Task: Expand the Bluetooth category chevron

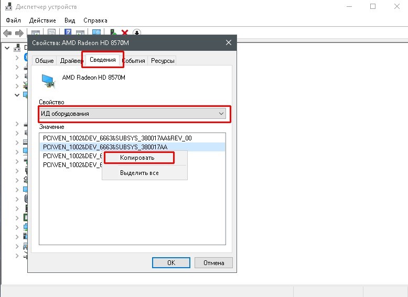Action: coord(17,58)
